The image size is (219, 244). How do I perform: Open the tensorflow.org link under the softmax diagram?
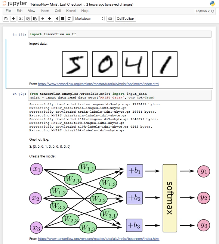click(x=99, y=239)
